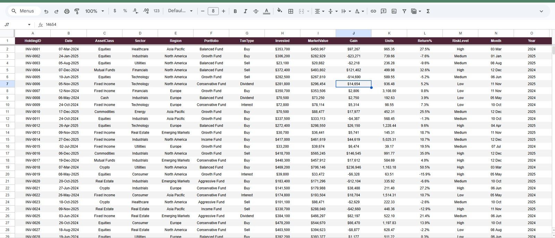Click the formula bar showing 14654
The height and width of the screenshot is (238, 555).
click(x=298, y=25)
